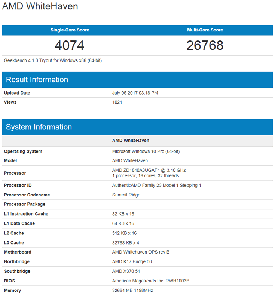This screenshot has height=294, width=275.
Task: Click the Views label
Action: 10,102
